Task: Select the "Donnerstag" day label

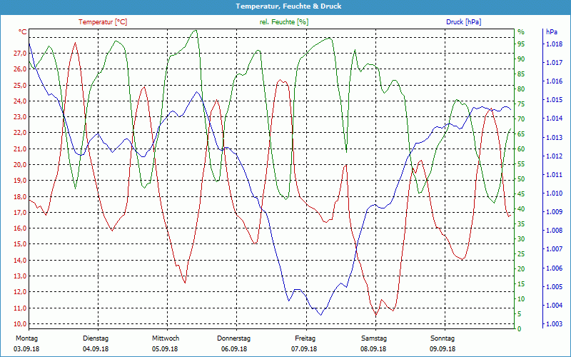Action: click(x=234, y=338)
